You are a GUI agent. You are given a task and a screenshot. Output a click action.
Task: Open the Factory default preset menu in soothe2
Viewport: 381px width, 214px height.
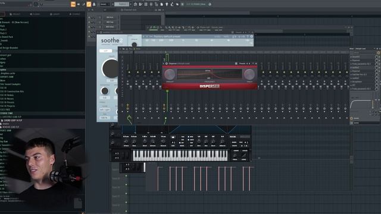tap(167, 37)
